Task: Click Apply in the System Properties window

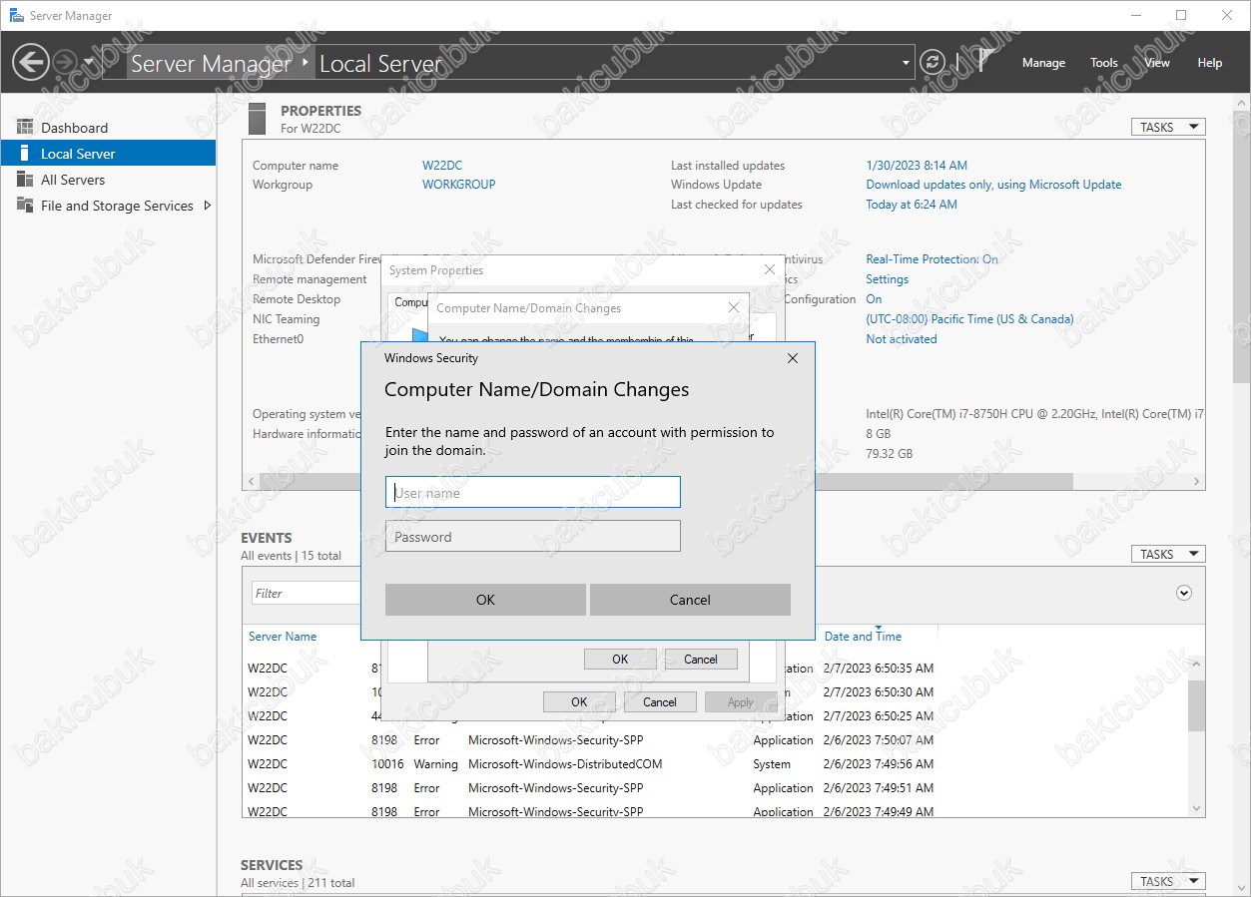Action: [x=741, y=701]
